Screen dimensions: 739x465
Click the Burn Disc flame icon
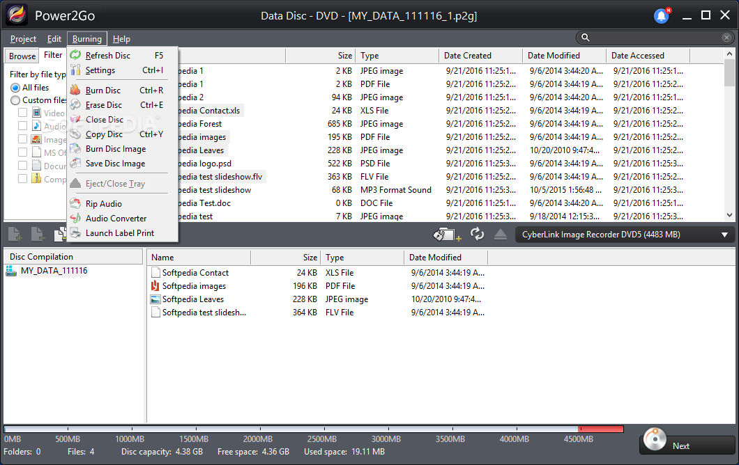(75, 90)
